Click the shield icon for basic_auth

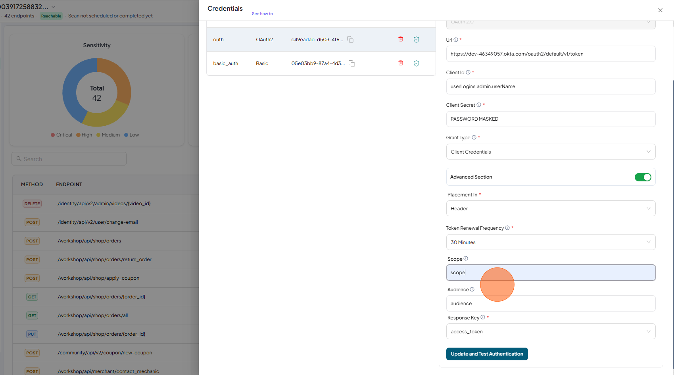point(417,63)
